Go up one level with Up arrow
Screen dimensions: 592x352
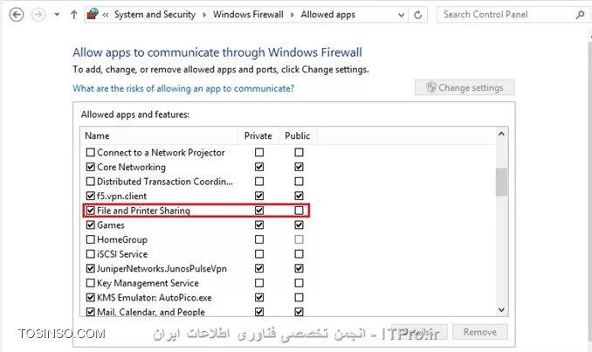tap(74, 15)
